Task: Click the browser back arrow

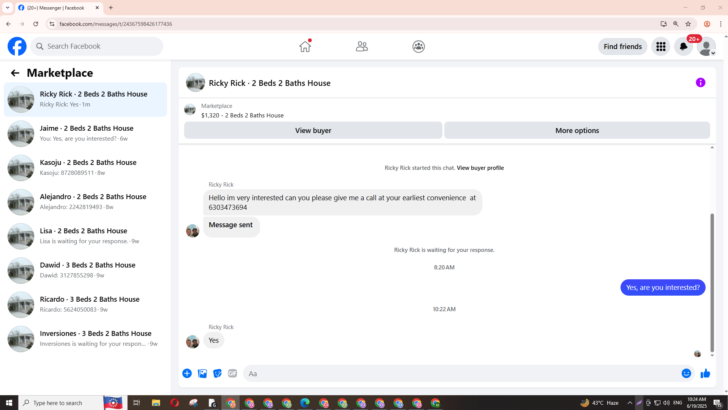Action: tap(8, 24)
